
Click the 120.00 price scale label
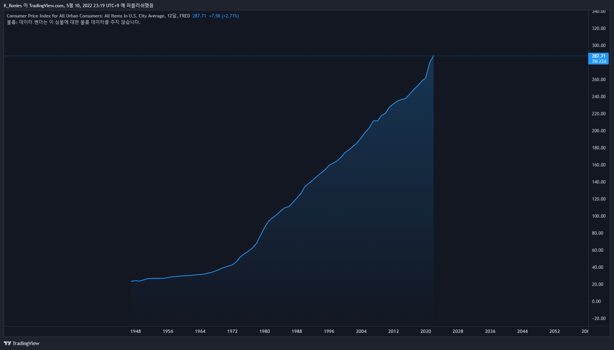(599, 199)
